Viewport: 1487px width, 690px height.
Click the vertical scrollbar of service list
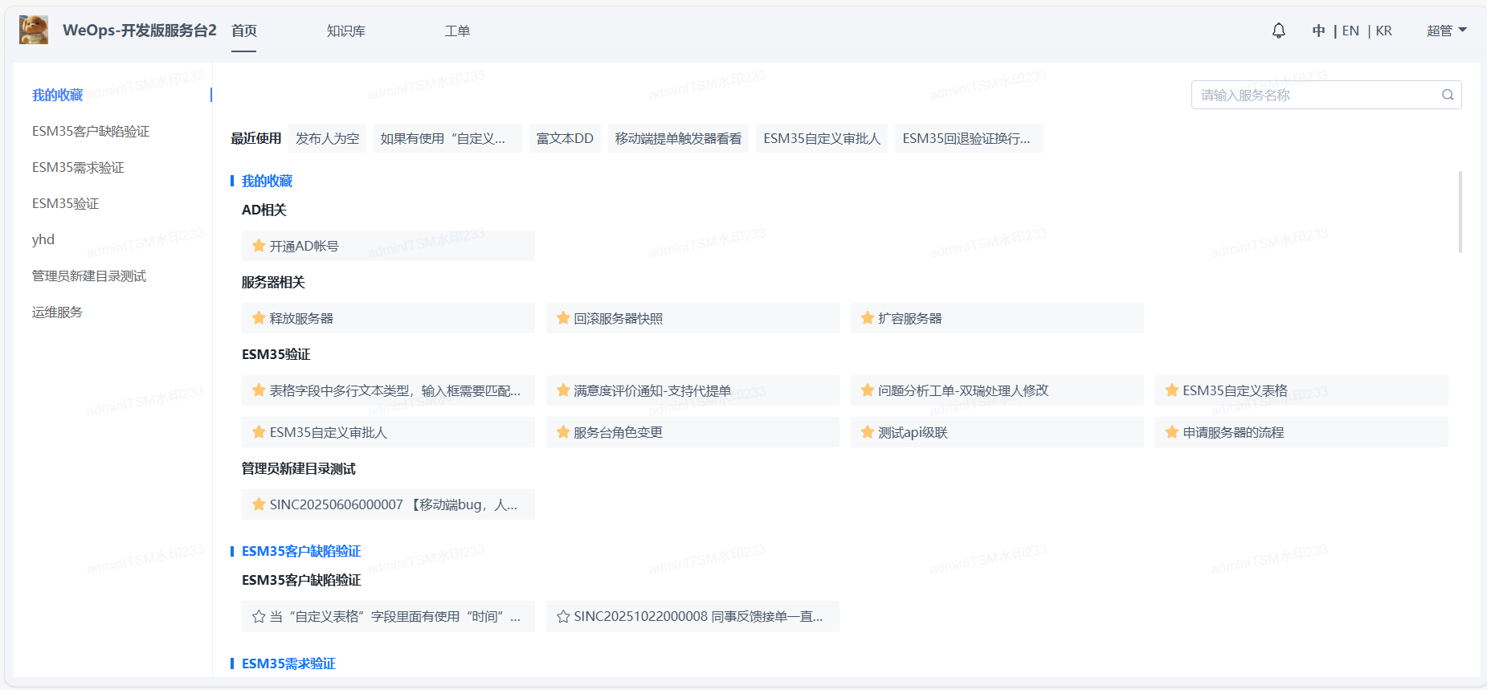click(x=1460, y=212)
